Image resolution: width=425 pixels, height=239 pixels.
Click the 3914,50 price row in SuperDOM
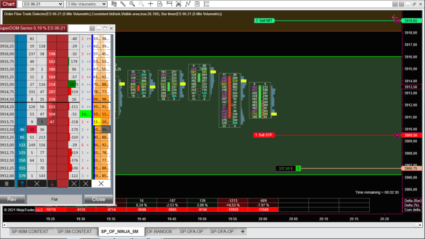(x=7, y=99)
